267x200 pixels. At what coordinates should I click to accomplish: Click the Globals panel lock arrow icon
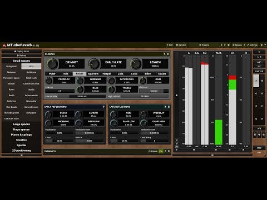165,54
